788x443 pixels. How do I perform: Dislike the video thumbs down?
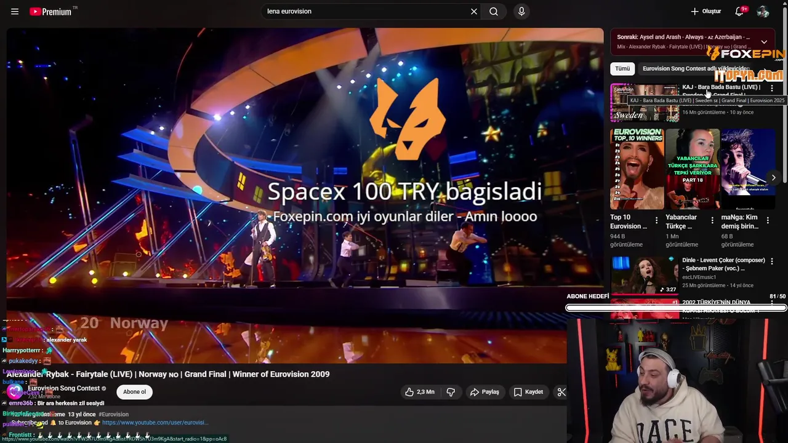[451, 392]
